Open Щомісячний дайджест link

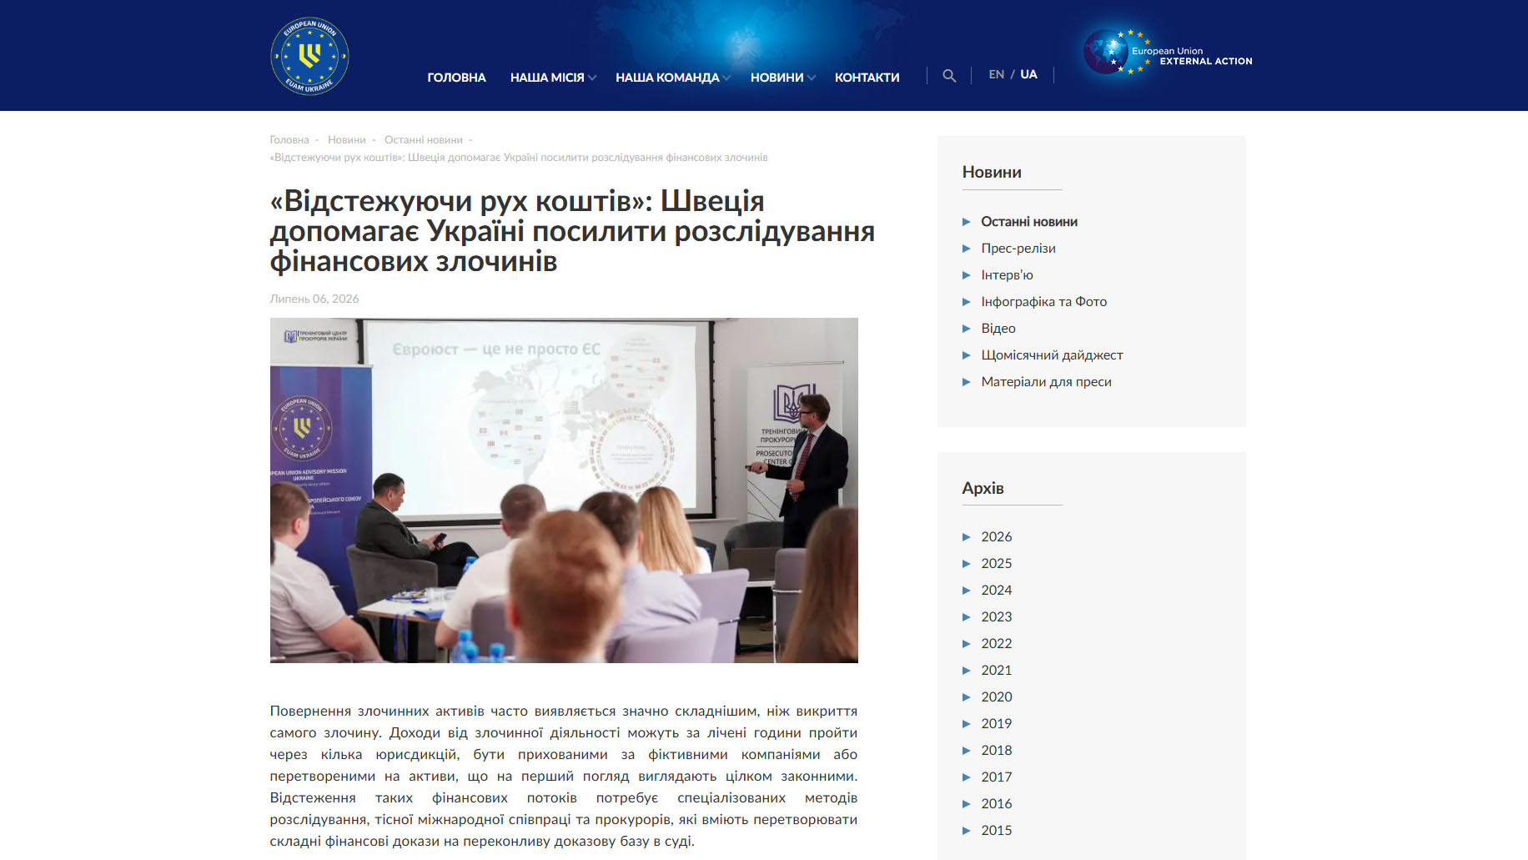point(1052,355)
